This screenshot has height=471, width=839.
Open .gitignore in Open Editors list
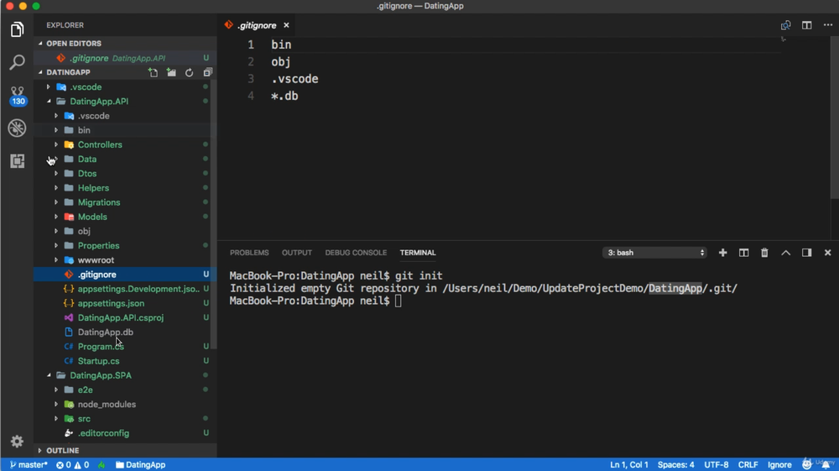[x=125, y=58]
